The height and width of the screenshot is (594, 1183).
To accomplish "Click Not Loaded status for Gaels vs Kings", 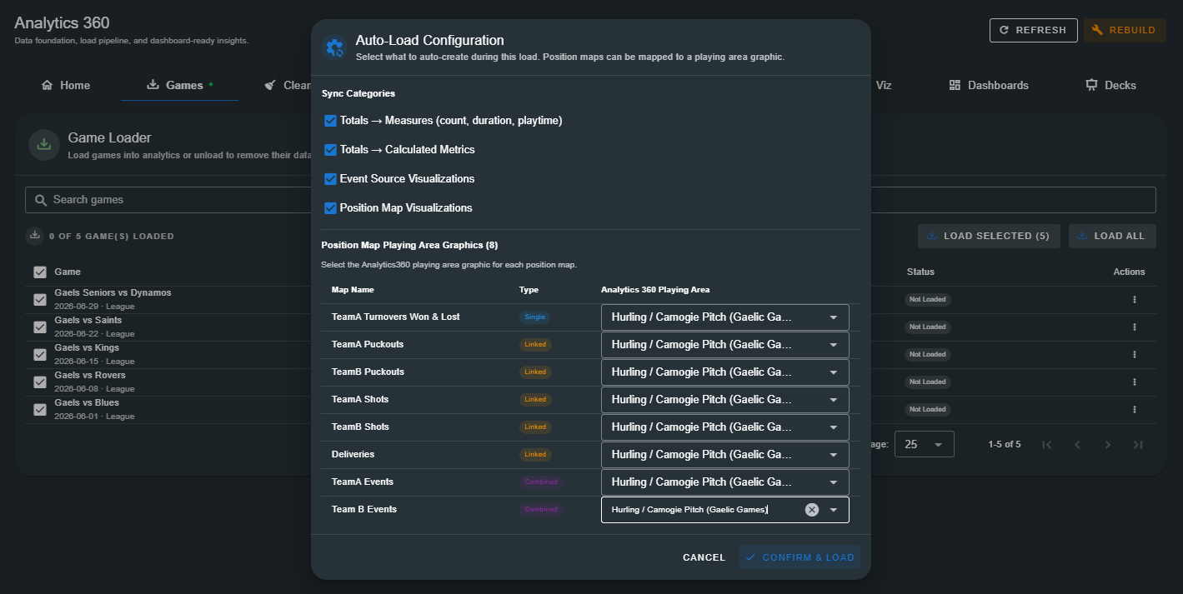I will [928, 354].
